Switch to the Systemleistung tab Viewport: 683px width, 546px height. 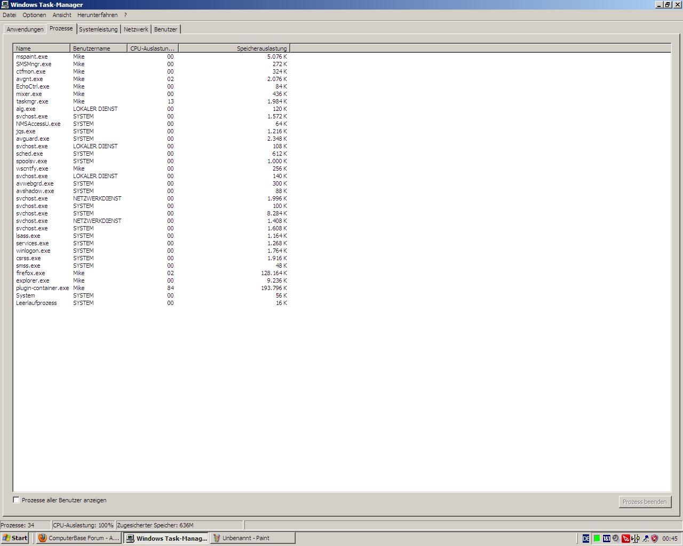click(98, 29)
